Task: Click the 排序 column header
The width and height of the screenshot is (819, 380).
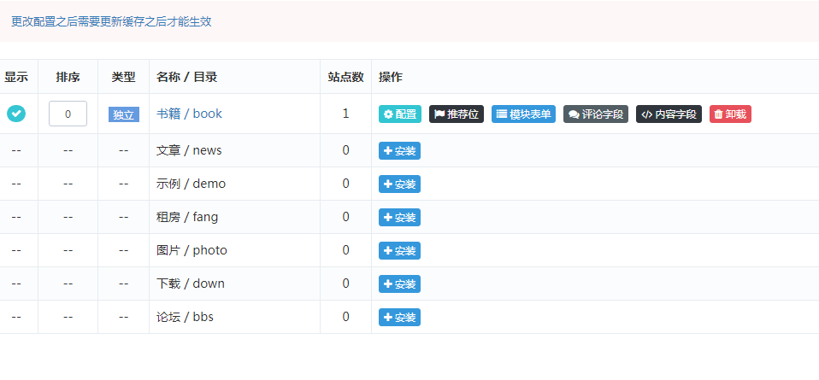Action: coord(68,77)
